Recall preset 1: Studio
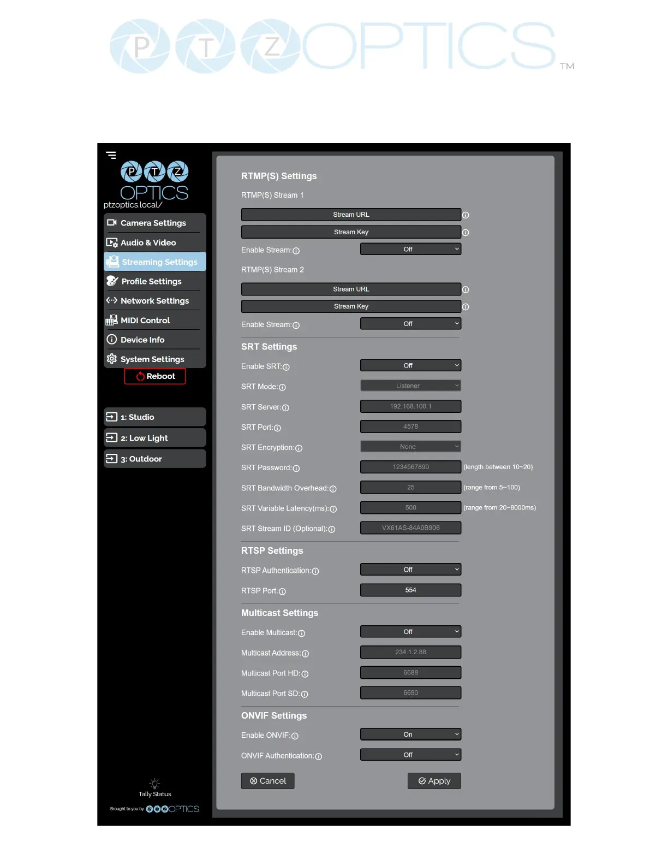 [x=155, y=417]
